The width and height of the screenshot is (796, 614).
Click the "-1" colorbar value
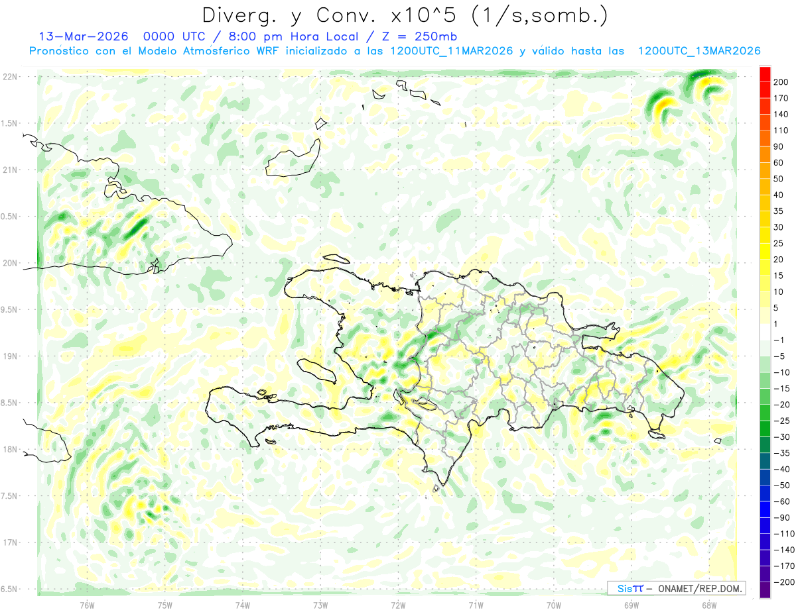[779, 340]
